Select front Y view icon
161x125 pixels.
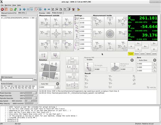(65, 9)
